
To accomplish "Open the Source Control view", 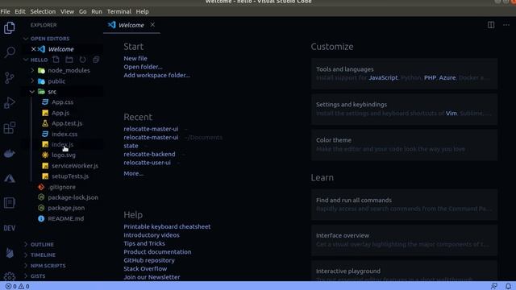I will click(x=9, y=77).
